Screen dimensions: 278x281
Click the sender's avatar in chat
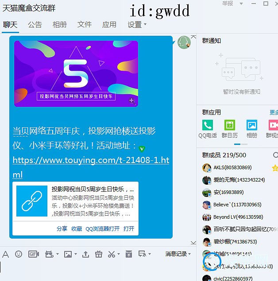click(184, 42)
